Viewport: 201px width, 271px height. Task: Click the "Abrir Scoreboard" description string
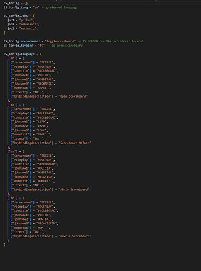click(x=74, y=190)
